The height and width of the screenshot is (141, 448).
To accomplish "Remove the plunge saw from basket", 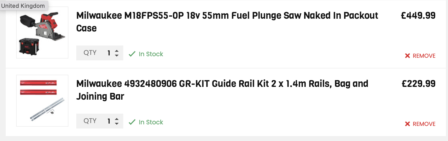I will 420,56.
